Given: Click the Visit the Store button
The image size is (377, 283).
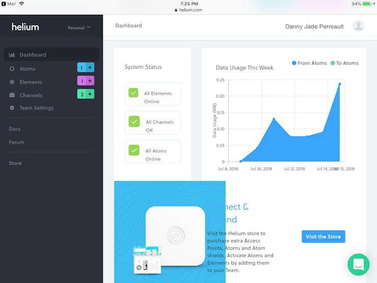Looking at the screenshot, I should click(x=324, y=237).
